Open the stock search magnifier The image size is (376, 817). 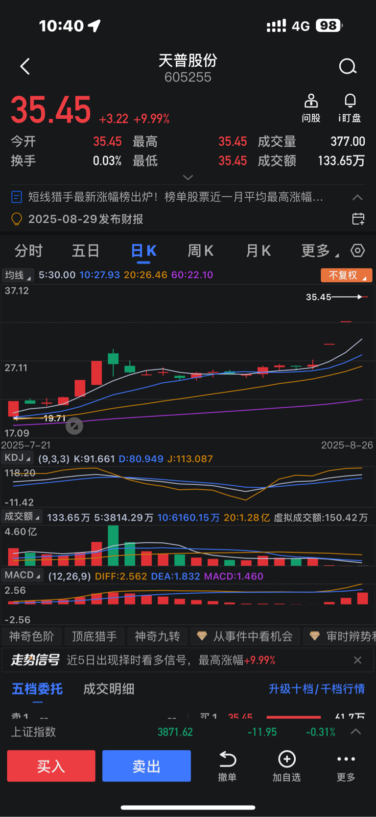(348, 66)
